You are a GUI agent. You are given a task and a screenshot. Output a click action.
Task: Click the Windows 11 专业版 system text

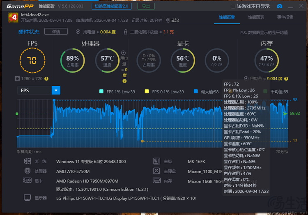[91, 161]
